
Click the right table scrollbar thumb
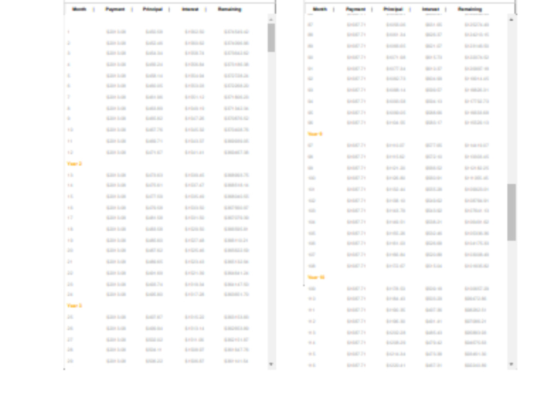511,212
